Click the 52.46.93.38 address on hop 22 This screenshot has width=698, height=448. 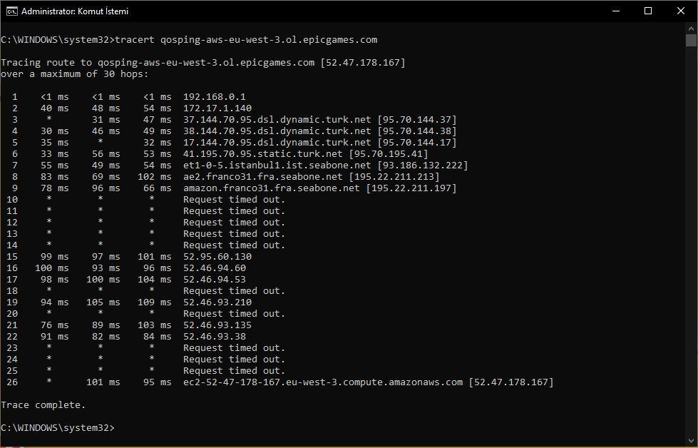(215, 336)
